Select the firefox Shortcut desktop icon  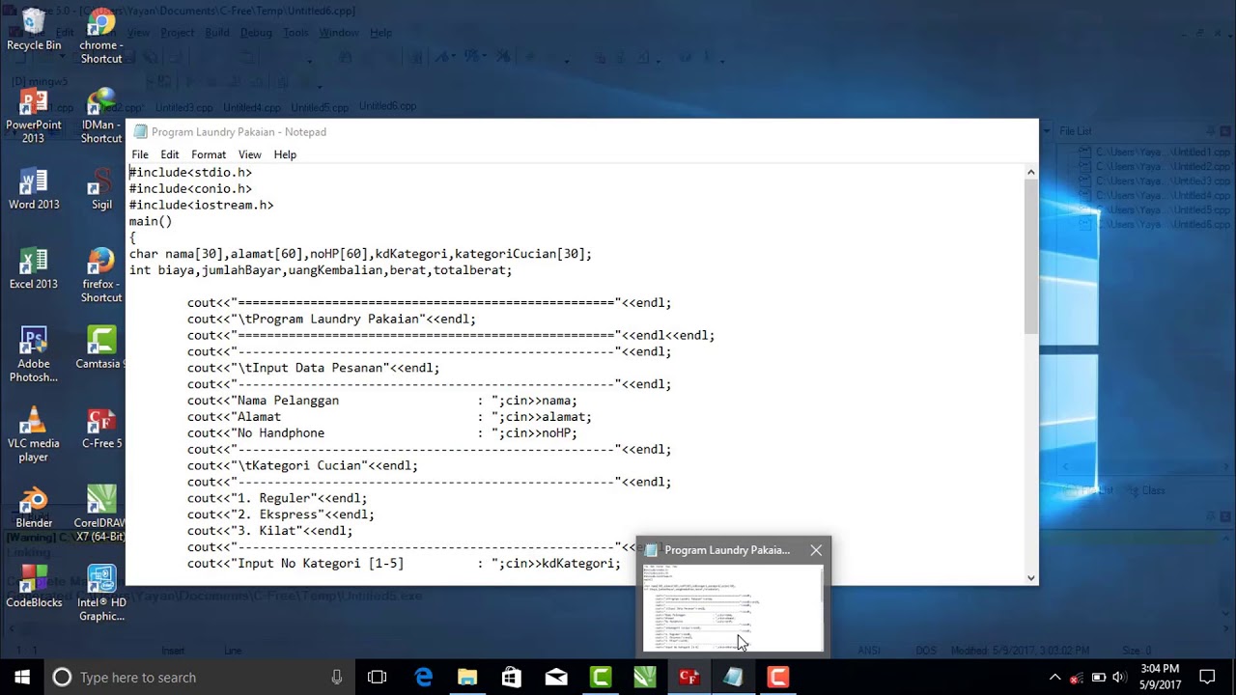tap(100, 274)
